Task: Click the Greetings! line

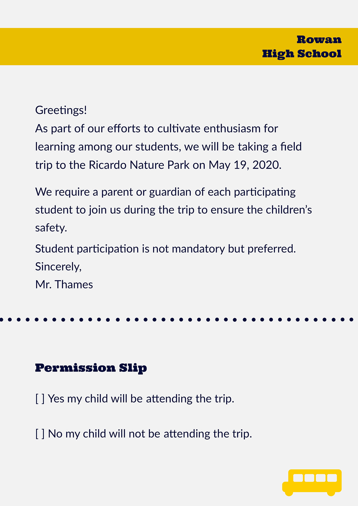Action: pos(61,110)
